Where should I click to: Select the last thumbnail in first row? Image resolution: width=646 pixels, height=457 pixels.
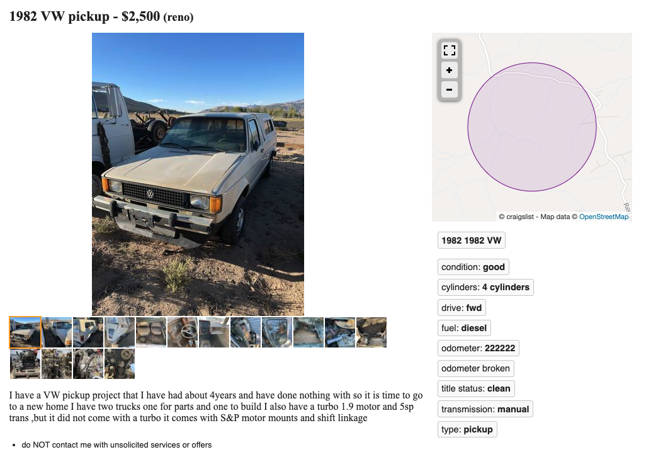point(371,332)
